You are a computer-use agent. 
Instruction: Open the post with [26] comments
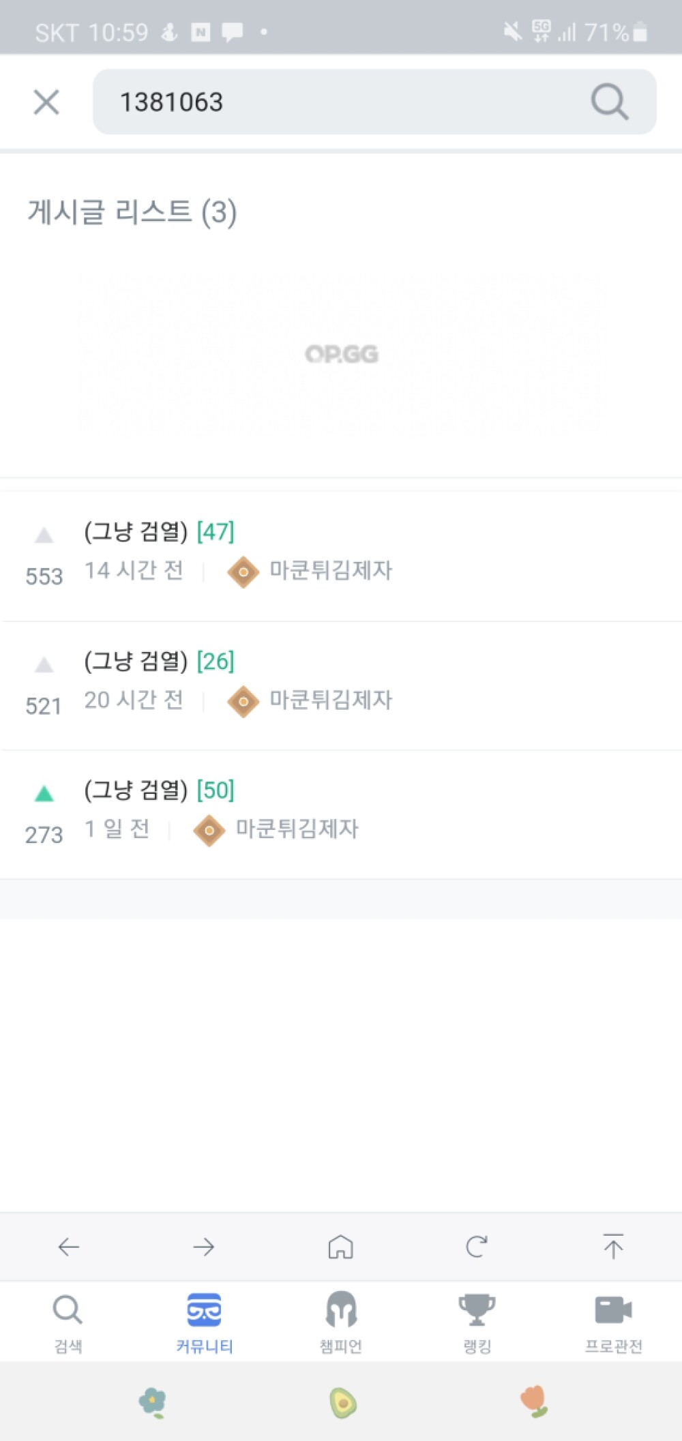coord(159,661)
